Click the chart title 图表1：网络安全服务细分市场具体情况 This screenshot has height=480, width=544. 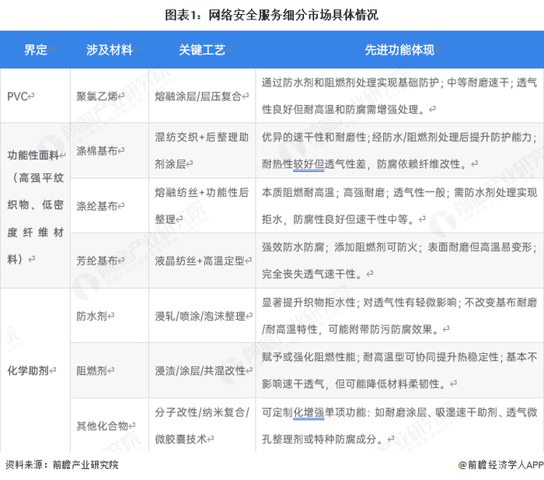pos(271,15)
